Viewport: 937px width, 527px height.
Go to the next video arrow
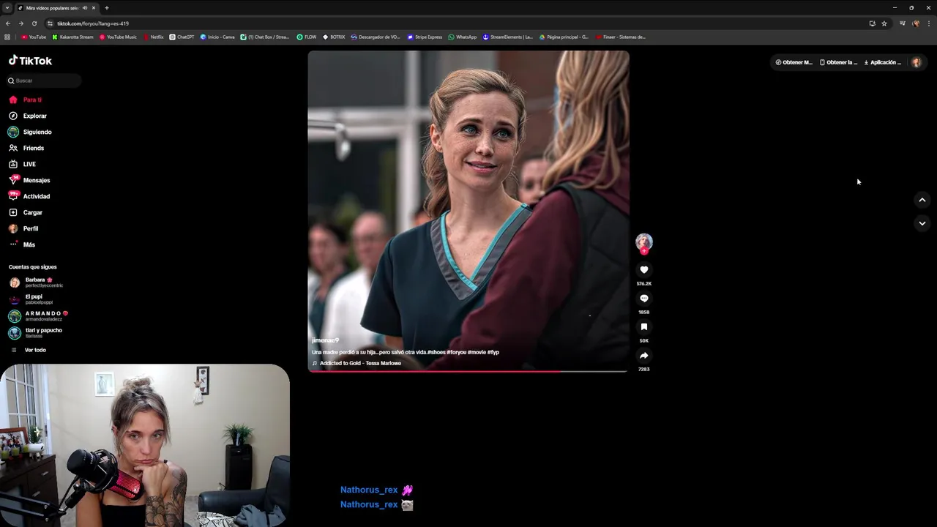[922, 223]
